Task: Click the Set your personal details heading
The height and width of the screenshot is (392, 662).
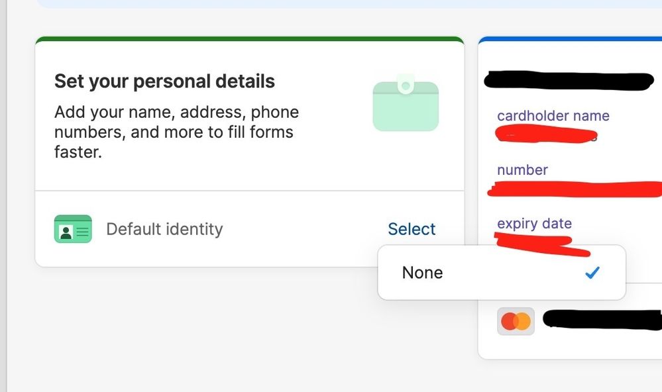Action: point(164,81)
